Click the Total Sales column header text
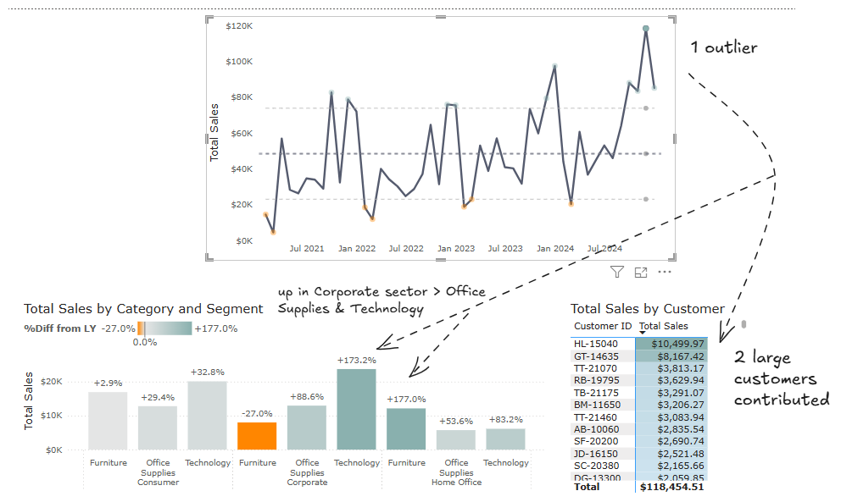The height and width of the screenshot is (502, 841). point(665,326)
